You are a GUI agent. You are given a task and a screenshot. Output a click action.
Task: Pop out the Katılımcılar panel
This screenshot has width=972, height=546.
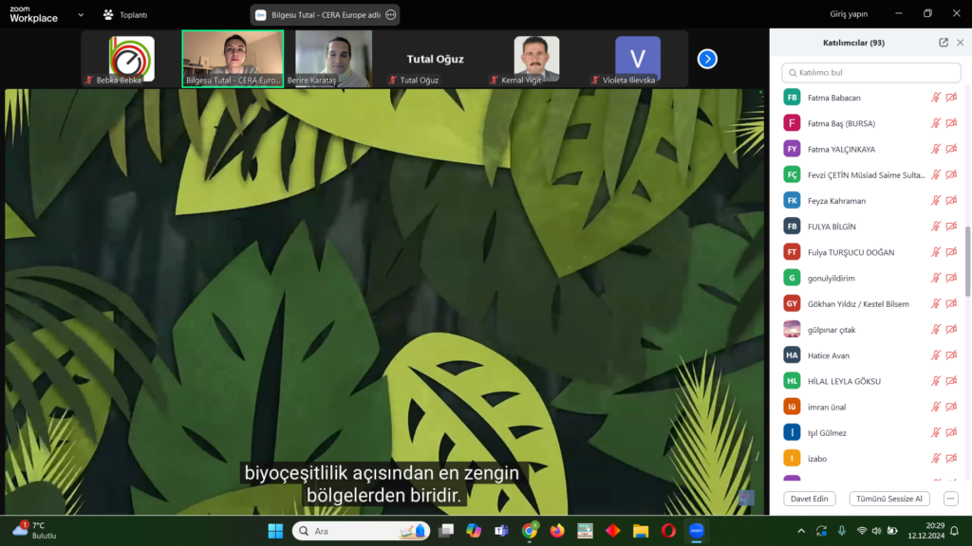pyautogui.click(x=944, y=43)
